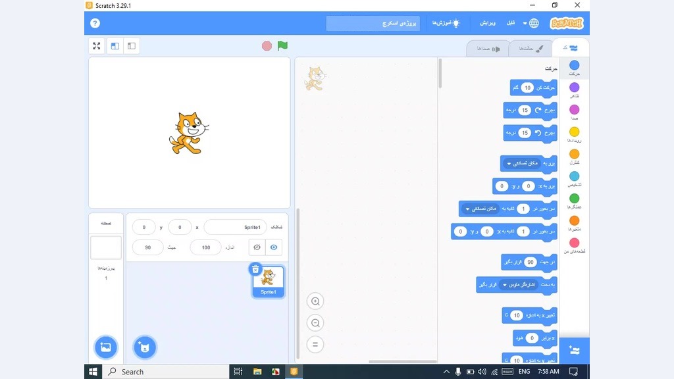Screen dimensions: 674x379
Task: Click the set x to 0 block
Action: (x=535, y=338)
